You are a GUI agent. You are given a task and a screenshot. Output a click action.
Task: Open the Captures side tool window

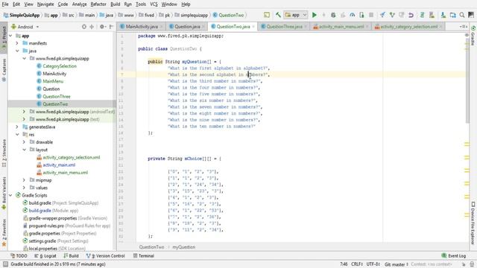[4, 70]
